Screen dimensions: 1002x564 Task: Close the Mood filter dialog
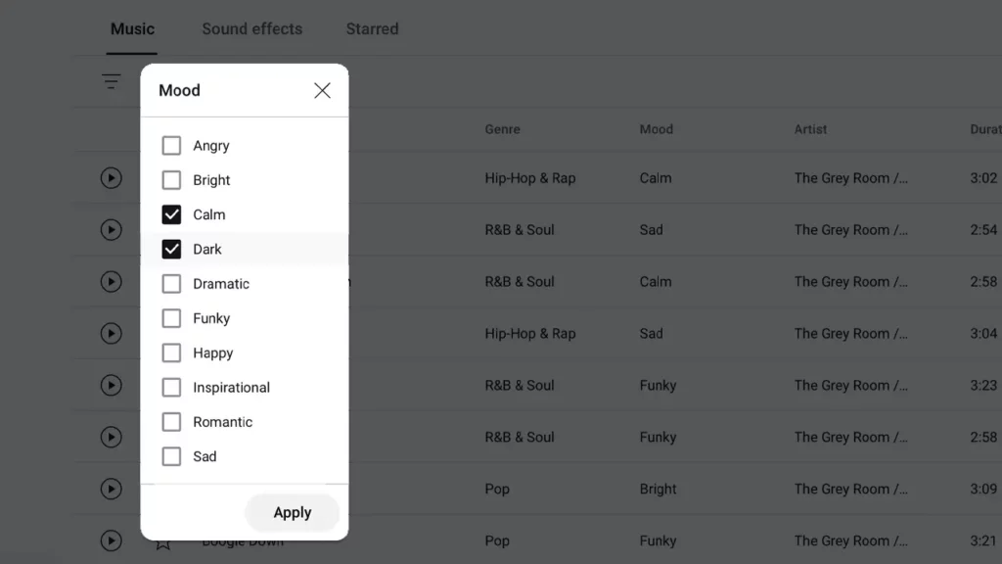(322, 90)
